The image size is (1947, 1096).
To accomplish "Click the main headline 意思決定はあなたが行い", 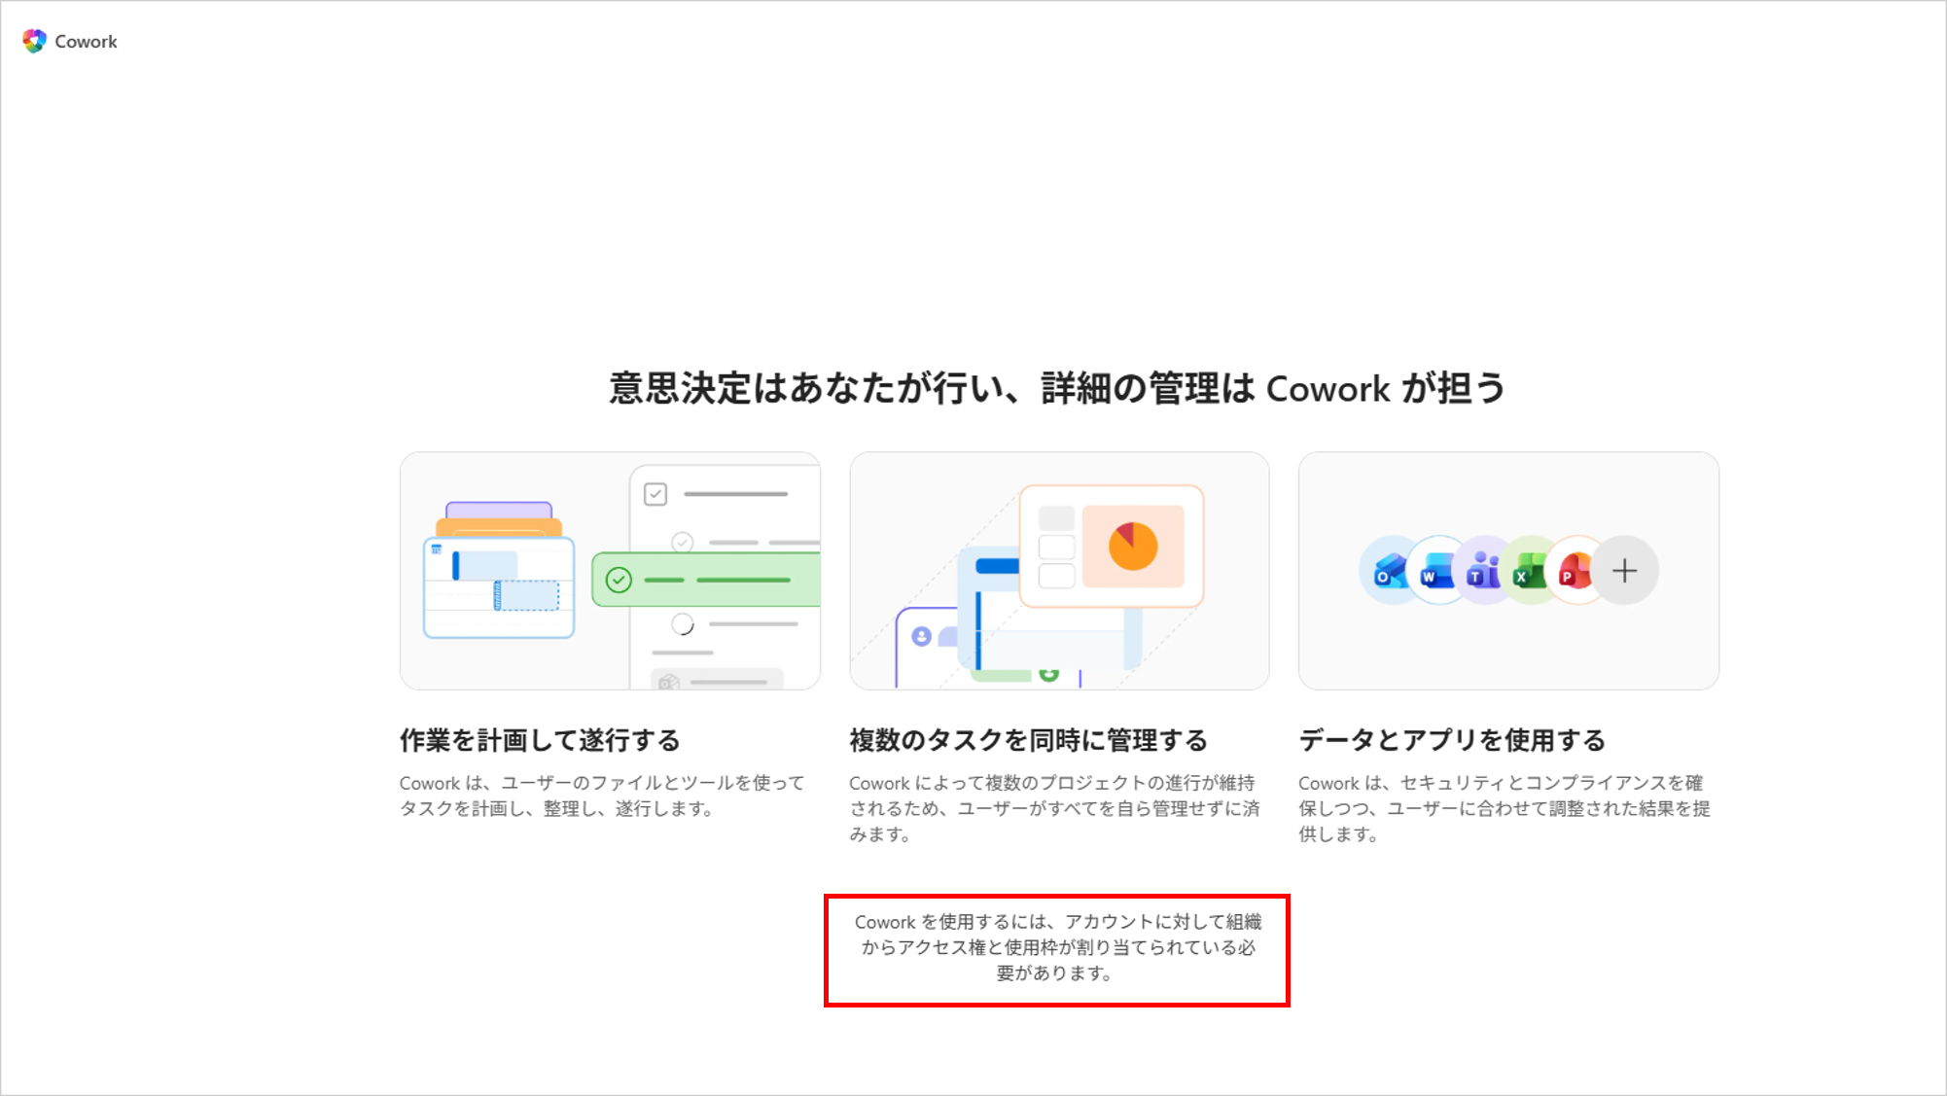I will [1057, 388].
